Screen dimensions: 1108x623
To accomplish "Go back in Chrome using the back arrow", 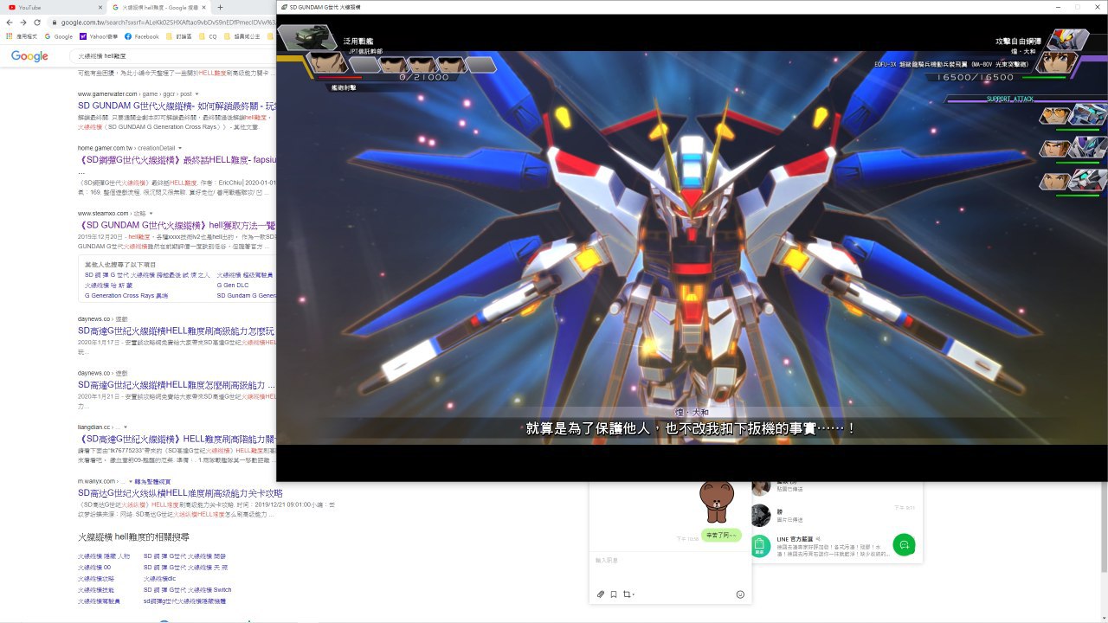I will [x=10, y=22].
